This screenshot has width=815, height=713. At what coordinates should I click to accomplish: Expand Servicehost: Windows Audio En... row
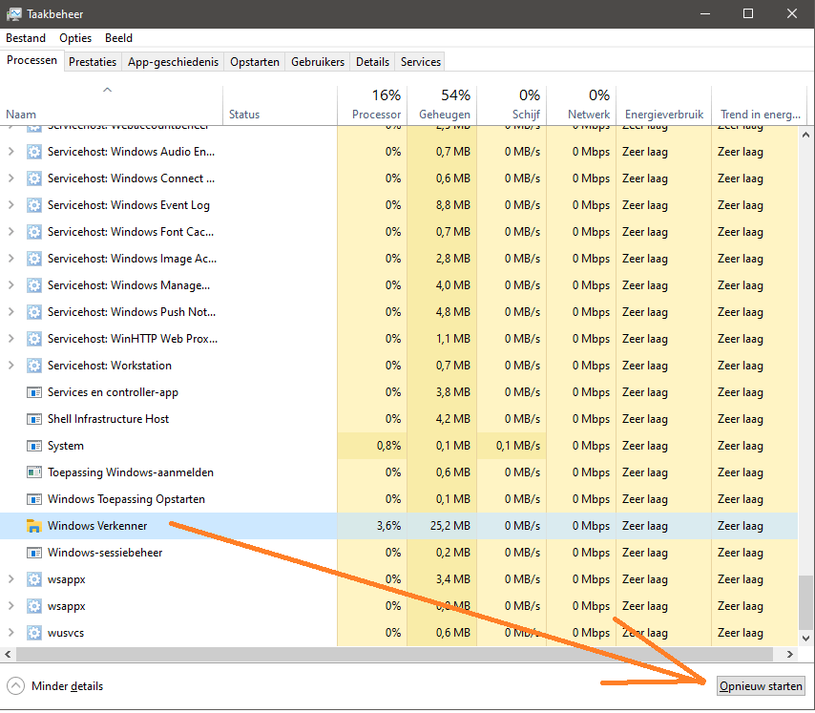point(10,152)
